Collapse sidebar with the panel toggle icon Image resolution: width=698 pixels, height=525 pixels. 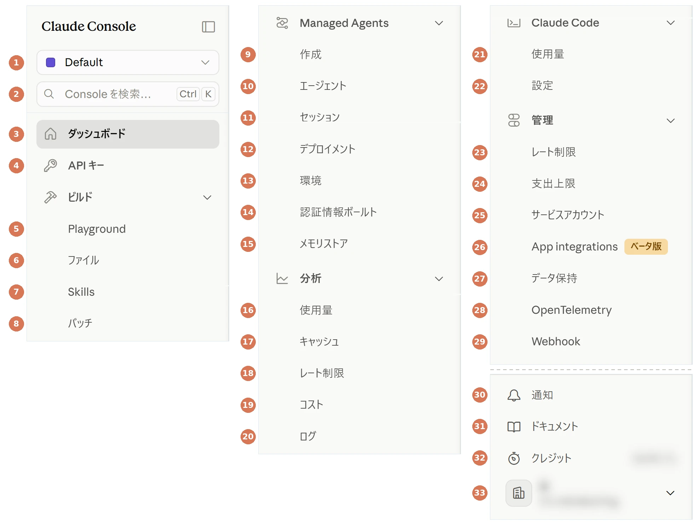coord(208,27)
